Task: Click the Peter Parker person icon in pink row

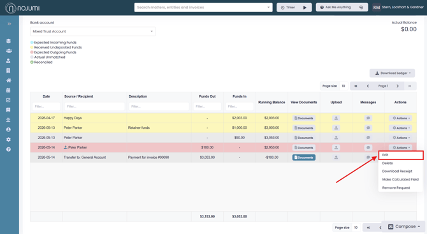Action: tap(66, 147)
